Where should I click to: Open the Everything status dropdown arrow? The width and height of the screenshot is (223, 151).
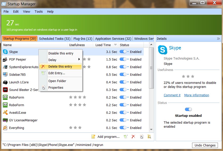[128, 128]
